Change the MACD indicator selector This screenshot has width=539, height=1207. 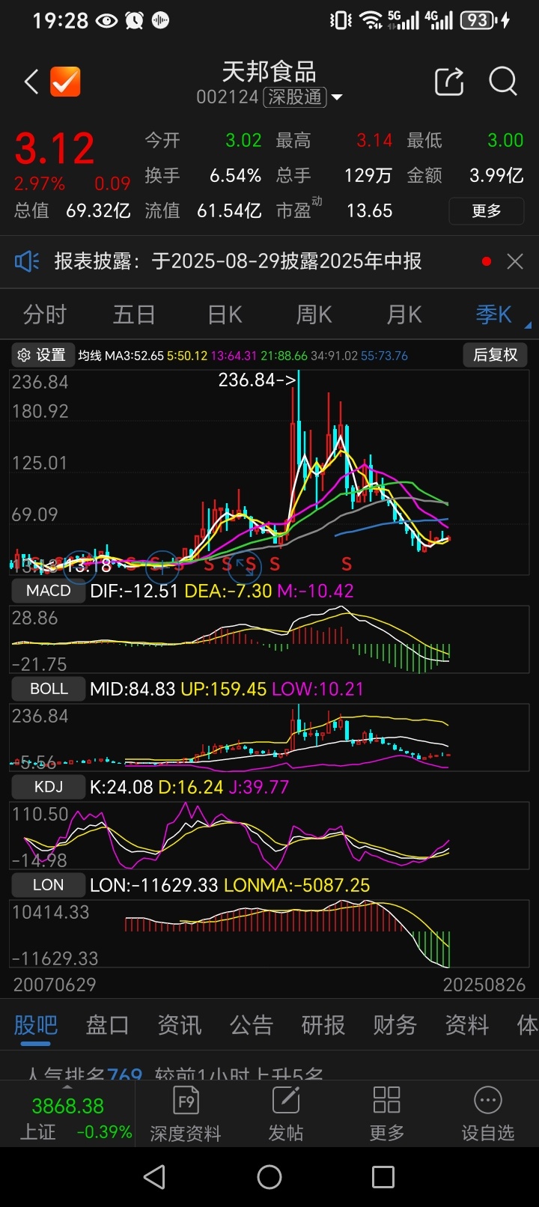coord(48,591)
